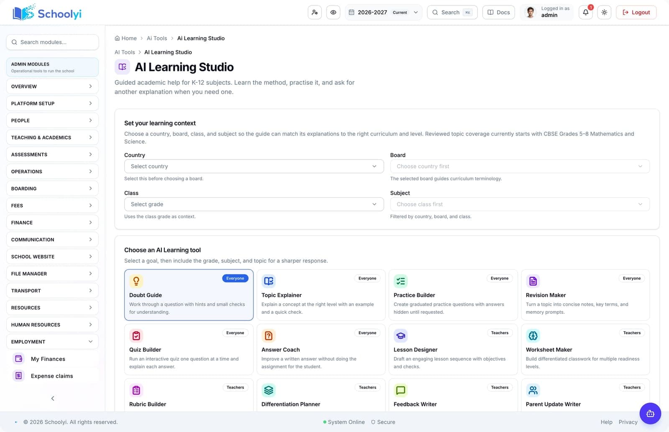Select the Parent Update Writer people icon
Image resolution: width=669 pixels, height=432 pixels.
[533, 390]
